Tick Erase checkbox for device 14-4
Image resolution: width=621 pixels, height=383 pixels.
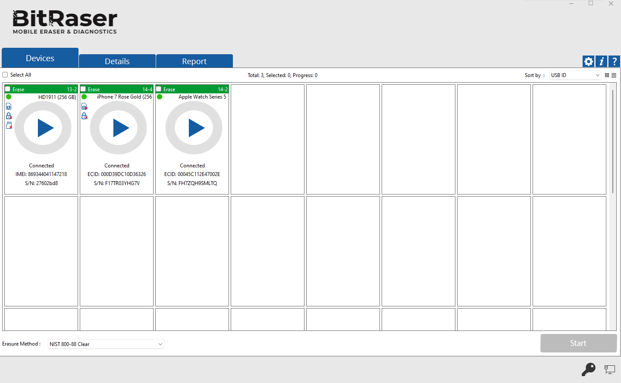click(x=83, y=89)
